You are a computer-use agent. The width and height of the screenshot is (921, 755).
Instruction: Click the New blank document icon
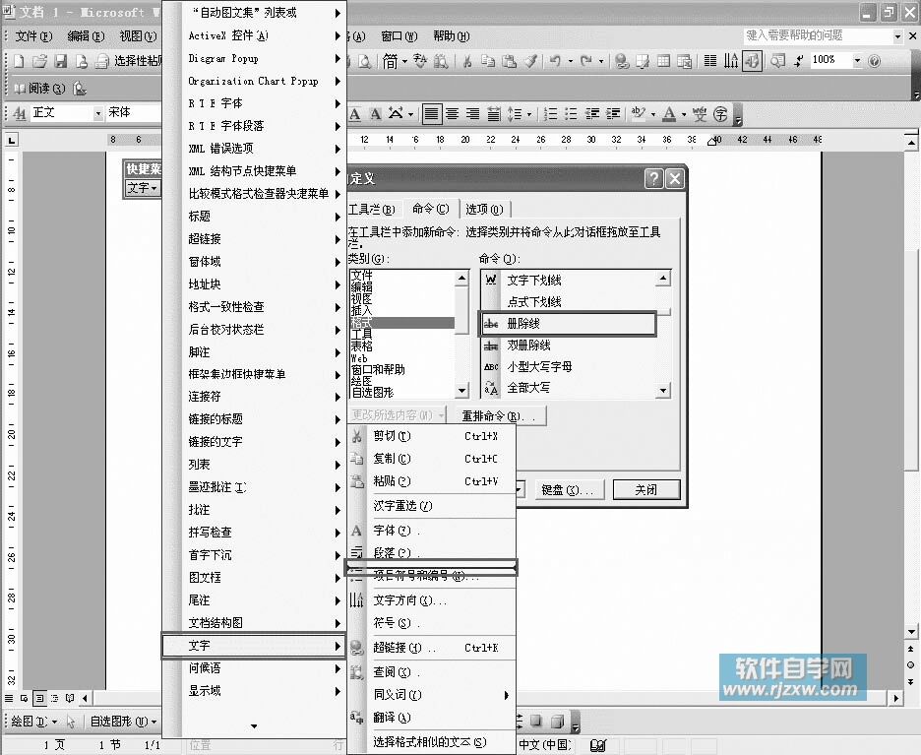20,60
